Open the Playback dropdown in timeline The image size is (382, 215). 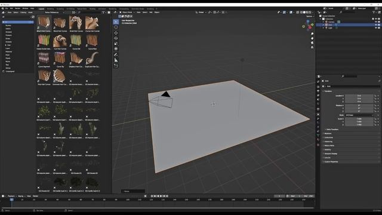(12, 196)
